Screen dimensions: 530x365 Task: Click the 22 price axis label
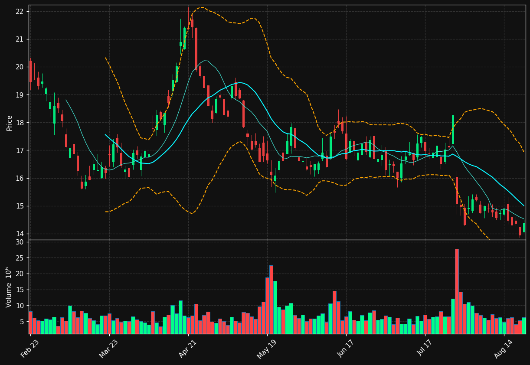tap(20, 11)
